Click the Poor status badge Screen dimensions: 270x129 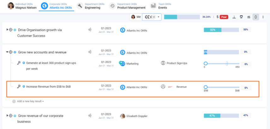tap(224, 17)
